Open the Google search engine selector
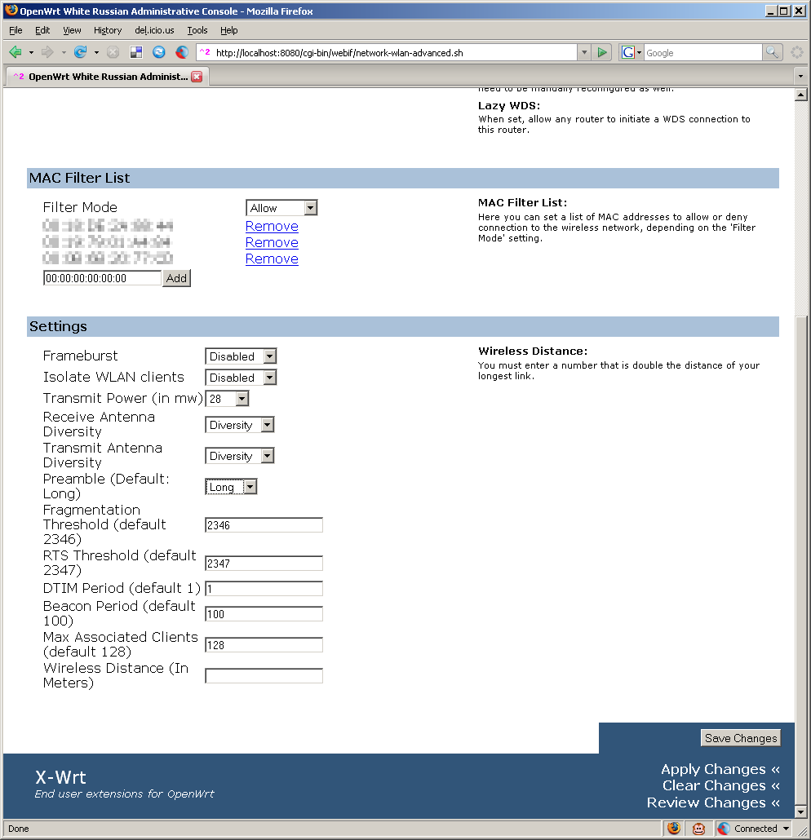This screenshot has width=811, height=840. click(632, 52)
